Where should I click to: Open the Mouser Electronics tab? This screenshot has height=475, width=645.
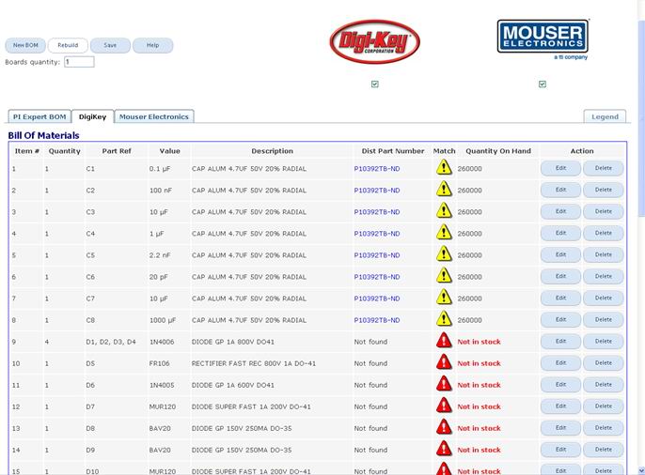(154, 116)
